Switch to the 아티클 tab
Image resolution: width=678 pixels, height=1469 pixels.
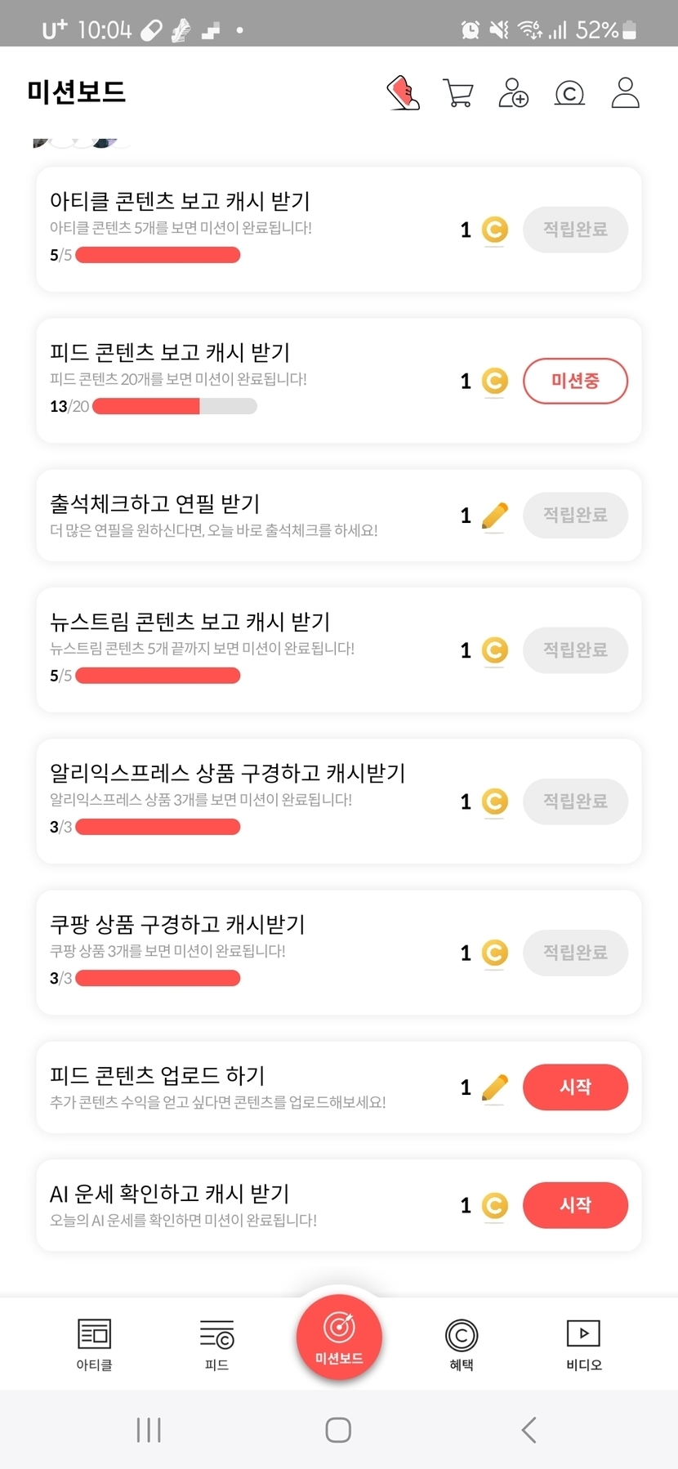[x=94, y=1344]
